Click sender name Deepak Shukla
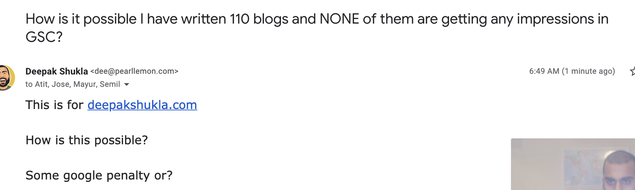 click(57, 71)
